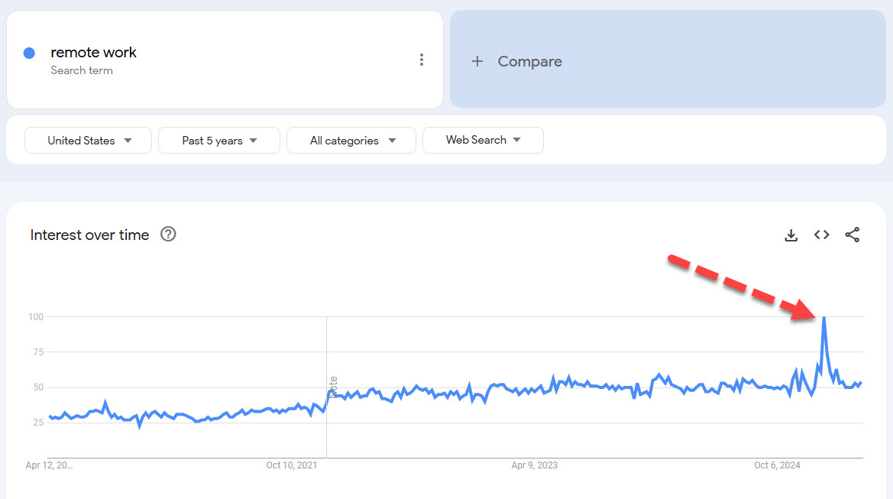Click the plus icon beside Compare

coord(477,61)
